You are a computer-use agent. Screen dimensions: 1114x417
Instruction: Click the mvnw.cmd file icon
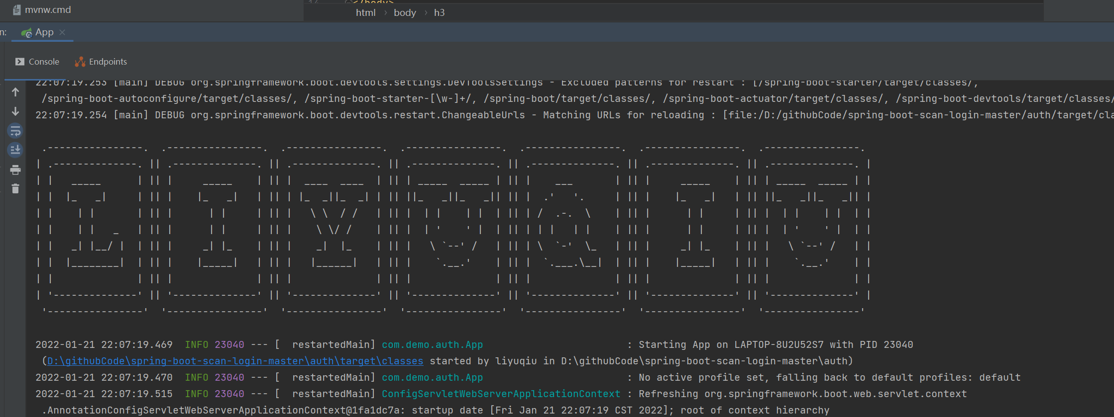[17, 10]
